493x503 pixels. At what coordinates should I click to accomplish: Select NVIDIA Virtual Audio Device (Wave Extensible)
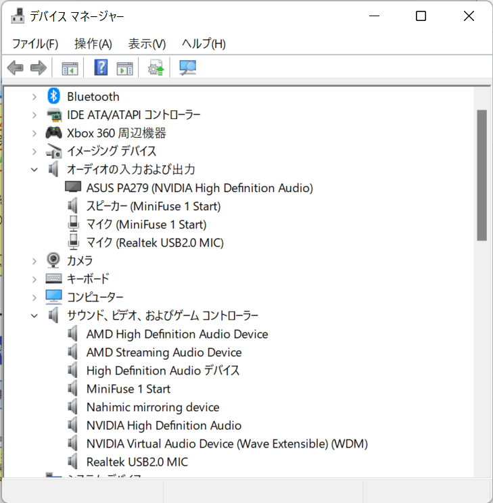pyautogui.click(x=227, y=444)
